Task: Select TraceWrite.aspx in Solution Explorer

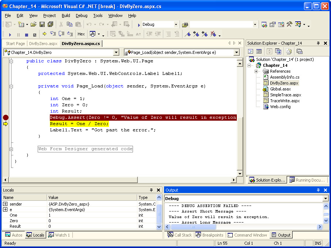Action: pos(284,101)
